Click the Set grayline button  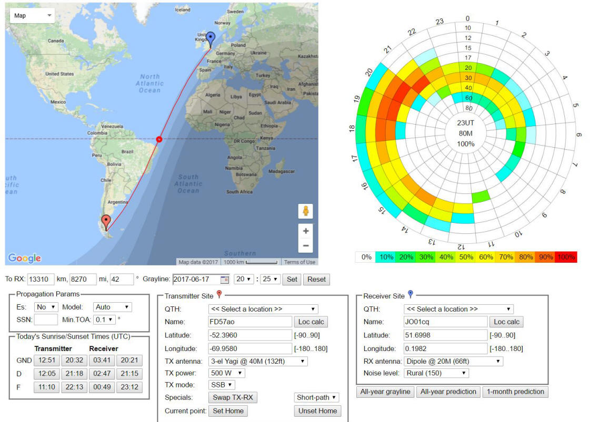pos(291,280)
